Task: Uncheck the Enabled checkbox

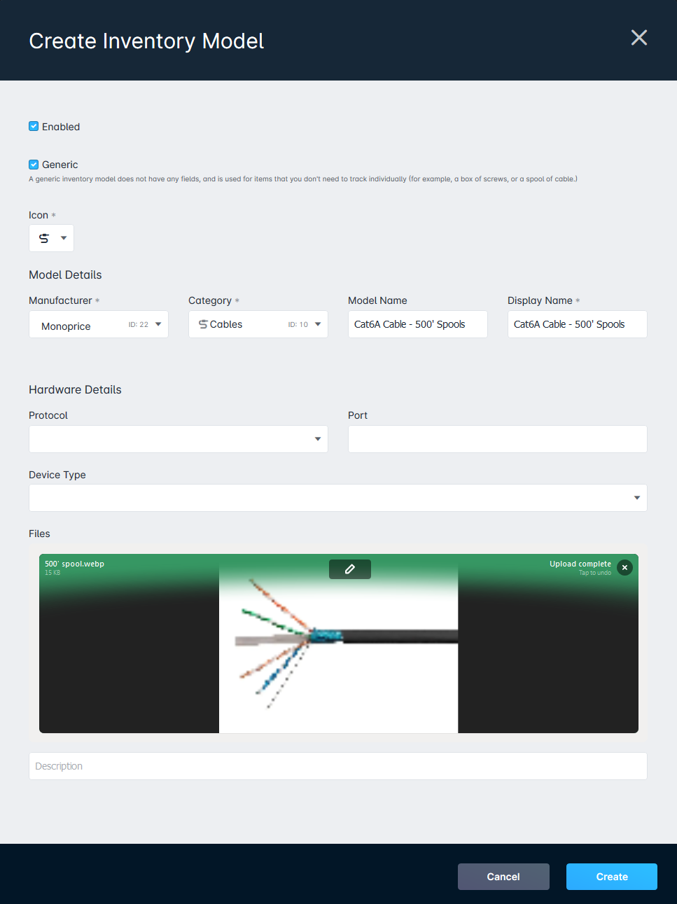Action: pos(33,126)
